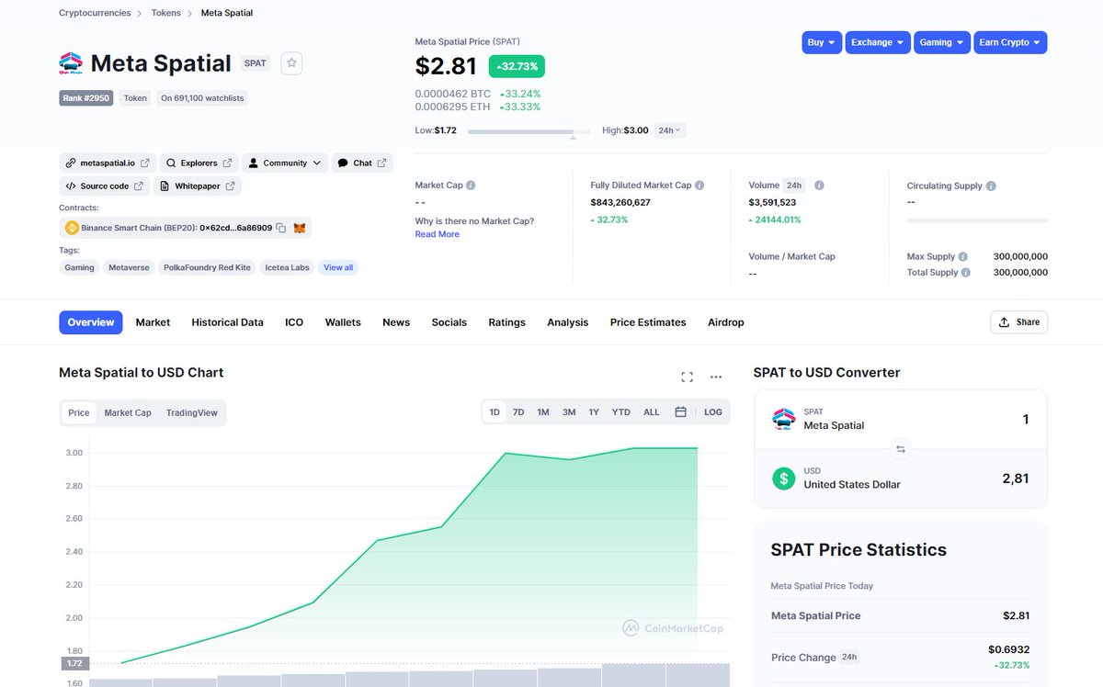
Task: Select 3M chart timeframe
Action: [569, 412]
